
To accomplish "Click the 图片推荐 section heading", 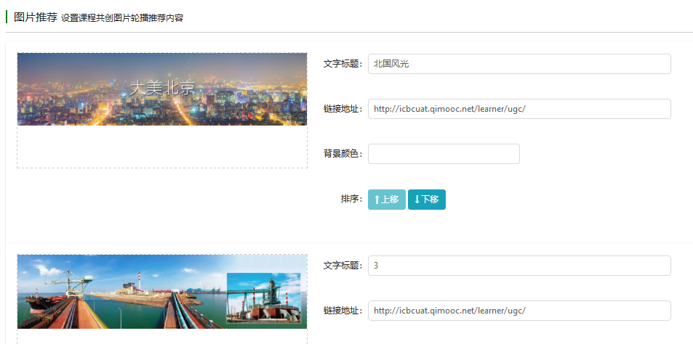I will [36, 17].
